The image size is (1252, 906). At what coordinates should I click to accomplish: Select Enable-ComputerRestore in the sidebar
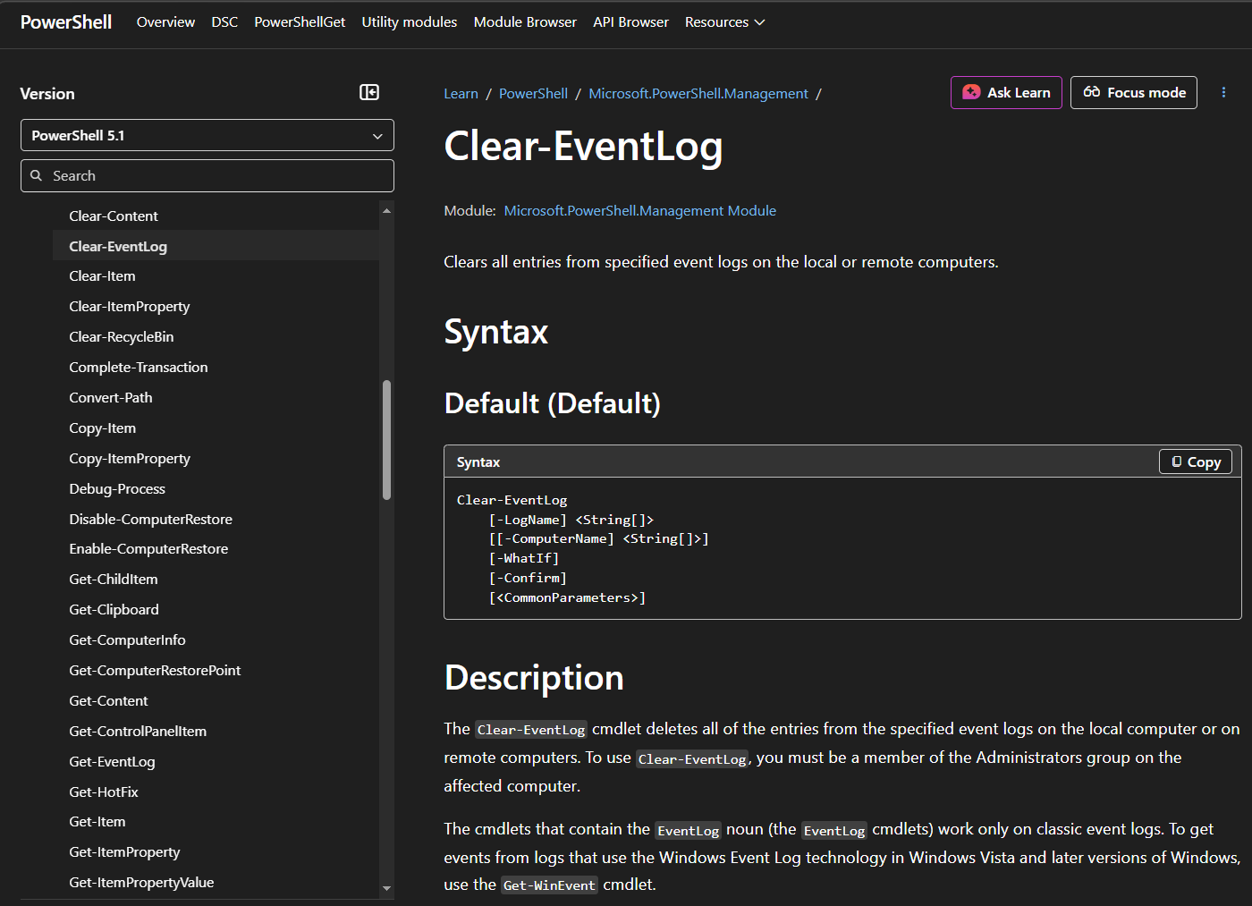point(148,549)
